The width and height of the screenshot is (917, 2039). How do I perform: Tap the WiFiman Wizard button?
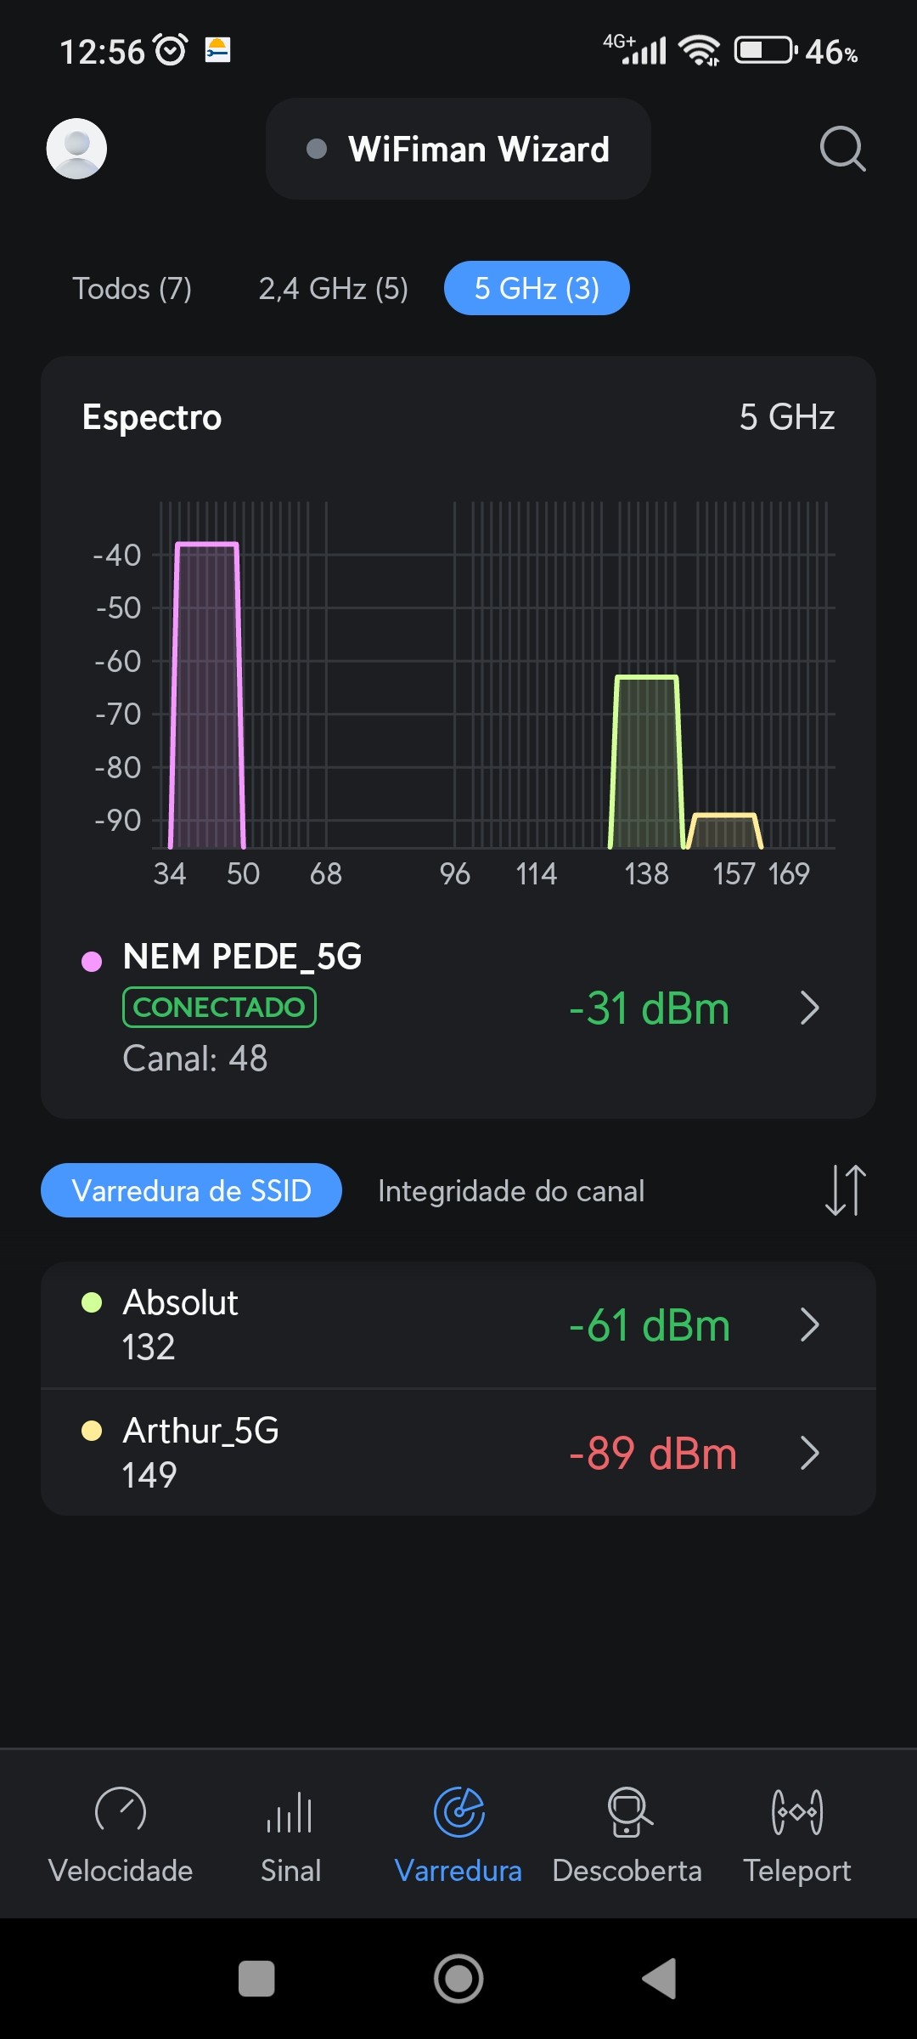pos(458,150)
